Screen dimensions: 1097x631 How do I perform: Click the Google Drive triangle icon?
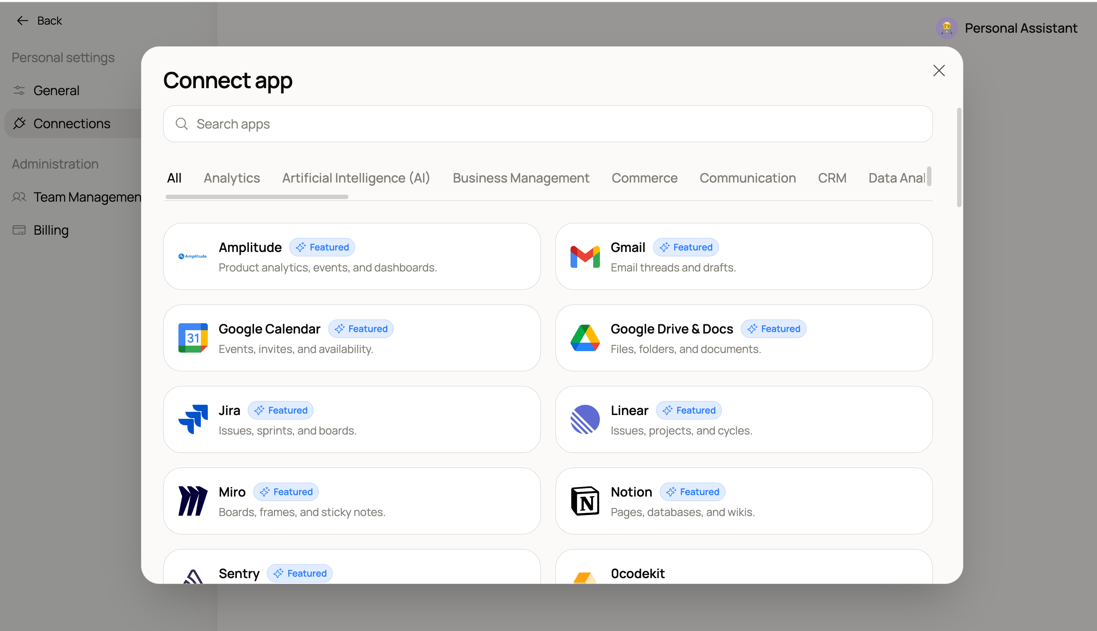pyautogui.click(x=584, y=338)
